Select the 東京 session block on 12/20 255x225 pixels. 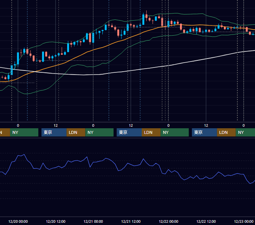tap(54, 132)
